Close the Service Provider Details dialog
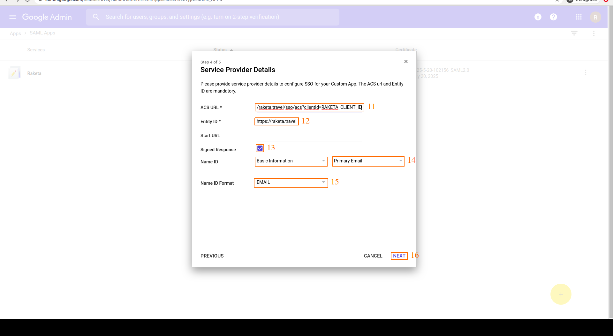 coord(406,62)
